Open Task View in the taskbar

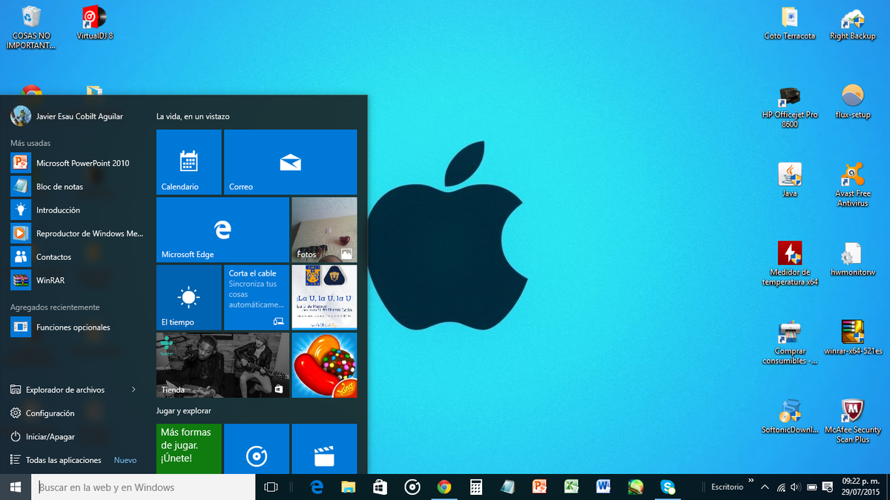point(271,487)
